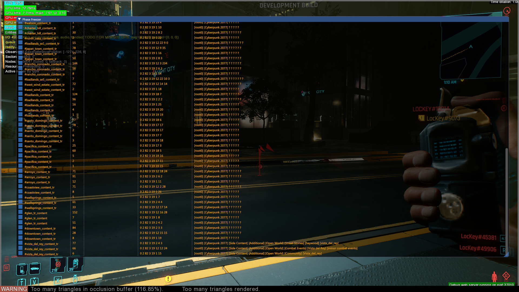519x292 pixels.
Task: Click the code '0 2 82 3 19 12 16 28'
Action: click(154, 212)
